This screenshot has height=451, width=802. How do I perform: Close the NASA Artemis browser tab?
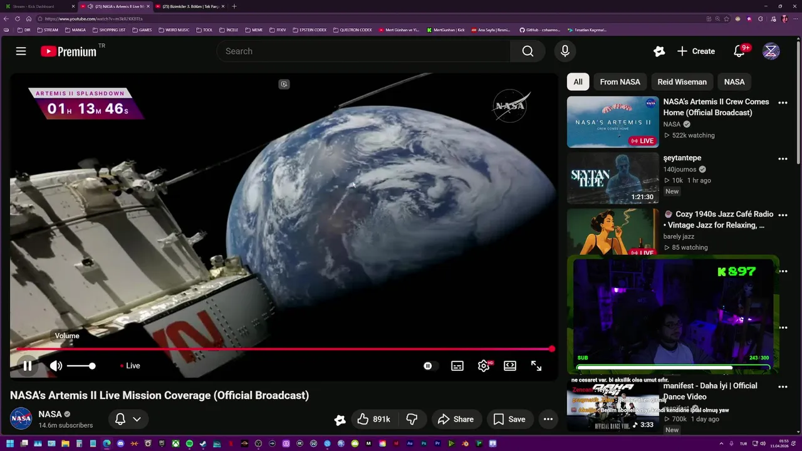(148, 6)
